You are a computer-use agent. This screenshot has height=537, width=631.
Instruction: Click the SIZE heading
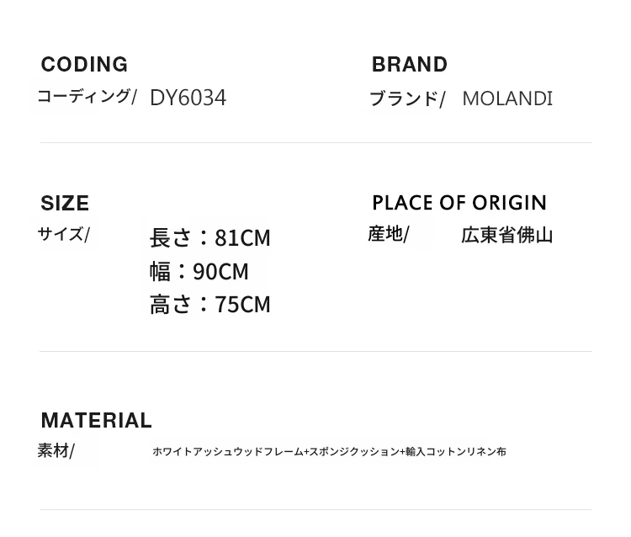pyautogui.click(x=65, y=203)
